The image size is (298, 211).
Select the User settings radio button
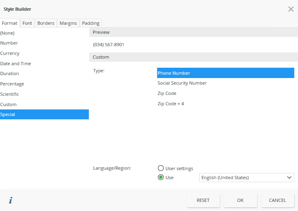161,168
